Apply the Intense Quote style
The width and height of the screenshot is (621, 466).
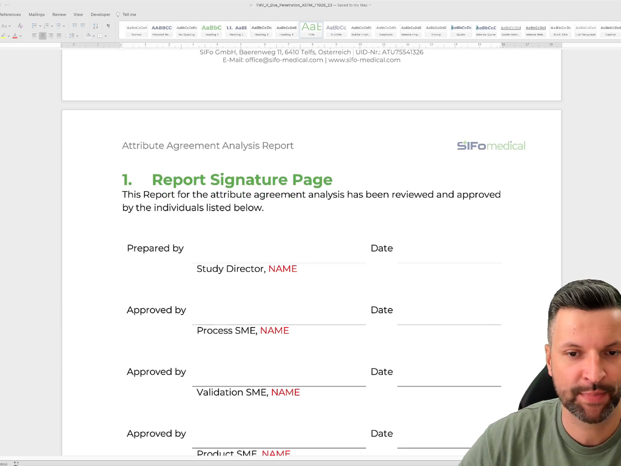coord(486,30)
